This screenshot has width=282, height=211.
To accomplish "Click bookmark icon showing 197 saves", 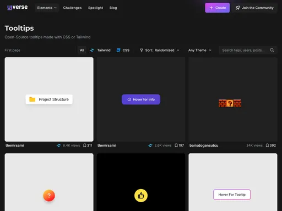I will coord(176,146).
